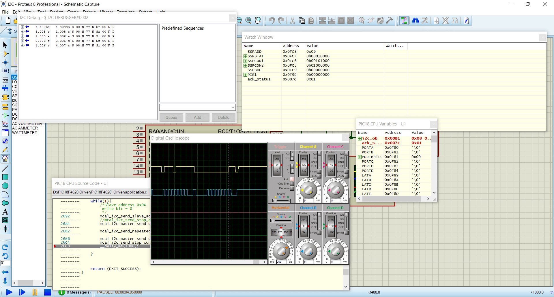Select the Component mode tool
This screenshot has height=297, width=554.
[x=5, y=54]
